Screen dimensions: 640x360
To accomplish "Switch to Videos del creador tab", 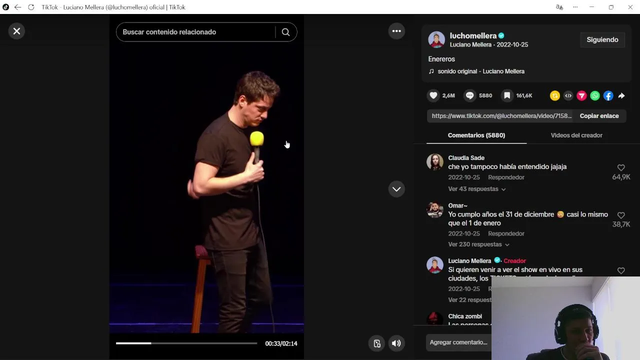I will pos(576,135).
